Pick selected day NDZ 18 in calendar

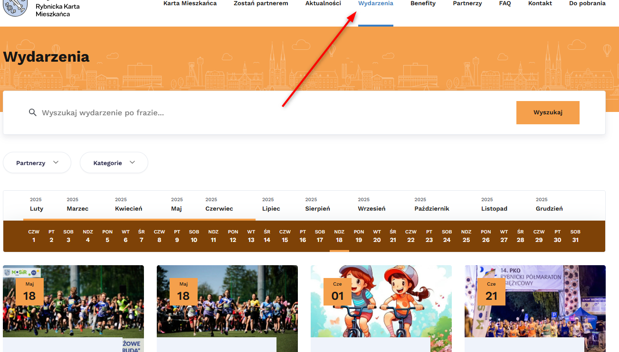(x=339, y=236)
